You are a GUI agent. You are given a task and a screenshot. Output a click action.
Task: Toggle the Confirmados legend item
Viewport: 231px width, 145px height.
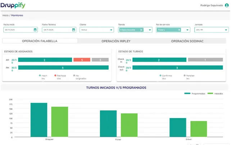pyautogui.click(x=166, y=77)
